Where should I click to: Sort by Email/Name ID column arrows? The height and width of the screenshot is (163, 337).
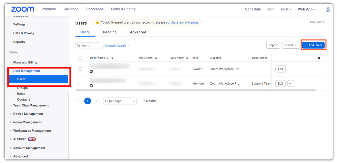[112, 58]
